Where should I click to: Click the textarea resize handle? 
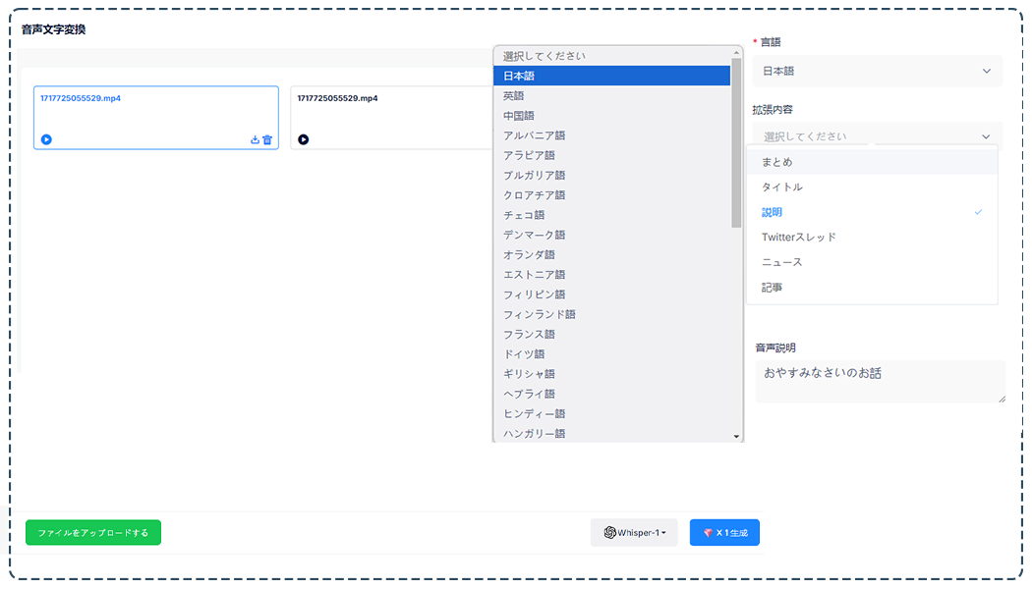[1002, 399]
